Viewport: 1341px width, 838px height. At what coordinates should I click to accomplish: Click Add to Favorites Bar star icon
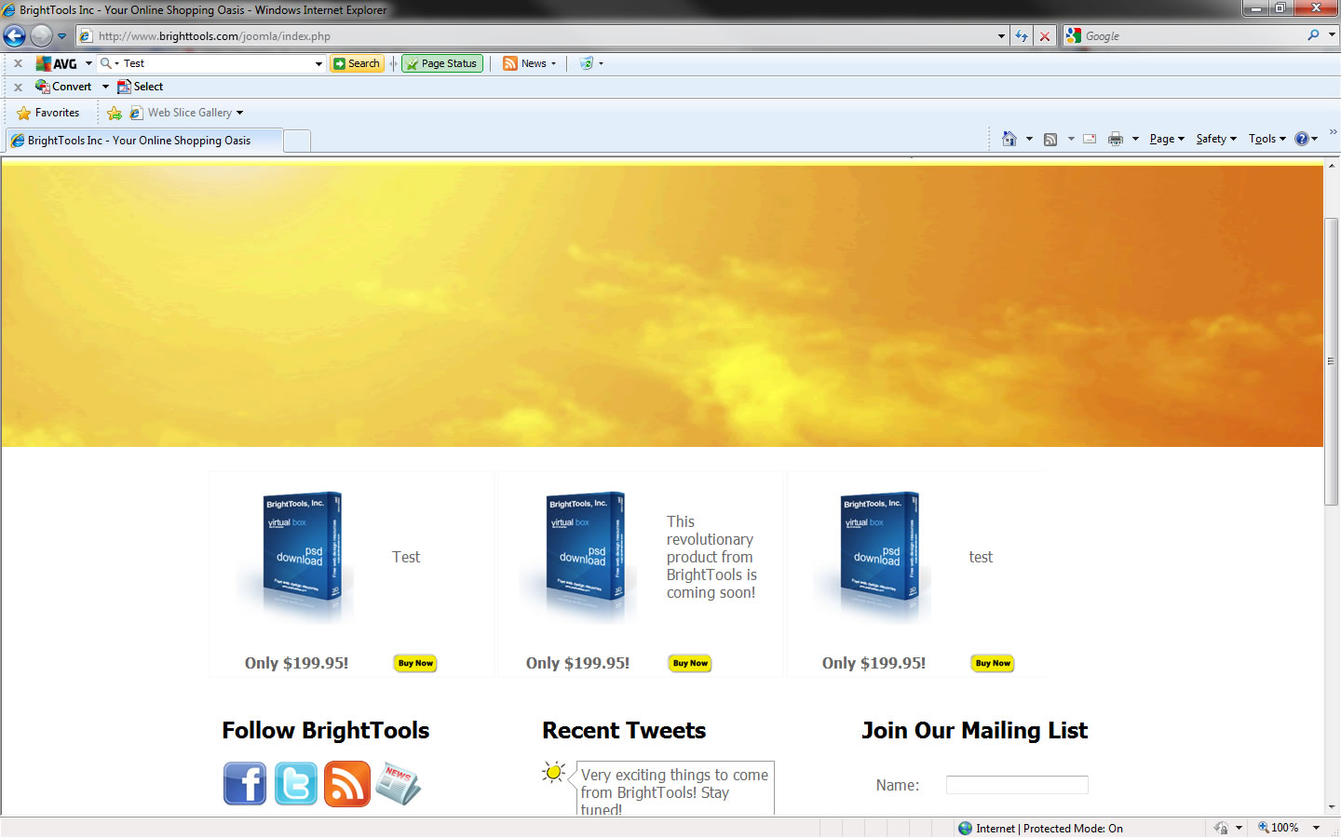click(115, 113)
